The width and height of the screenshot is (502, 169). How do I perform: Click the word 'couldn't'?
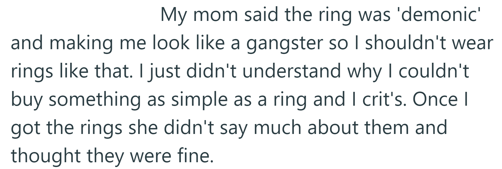[x=434, y=71]
